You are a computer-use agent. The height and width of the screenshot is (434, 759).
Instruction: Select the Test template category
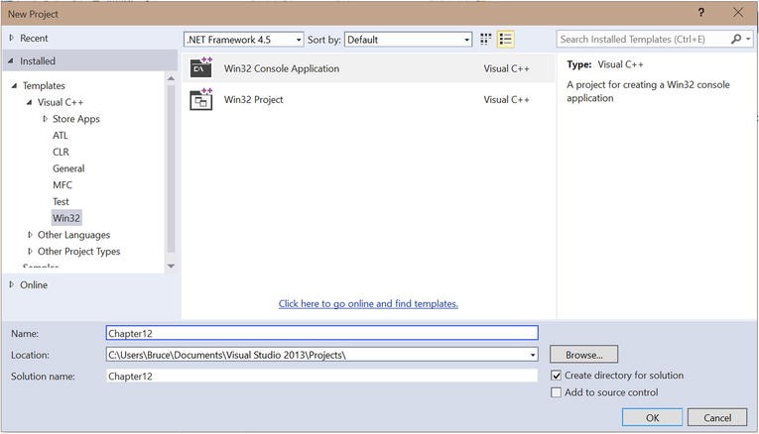[x=61, y=201]
